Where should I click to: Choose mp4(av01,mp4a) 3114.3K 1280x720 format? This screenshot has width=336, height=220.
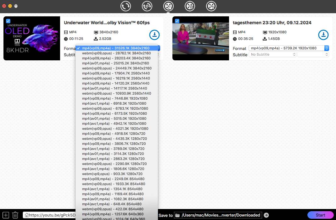117,154
